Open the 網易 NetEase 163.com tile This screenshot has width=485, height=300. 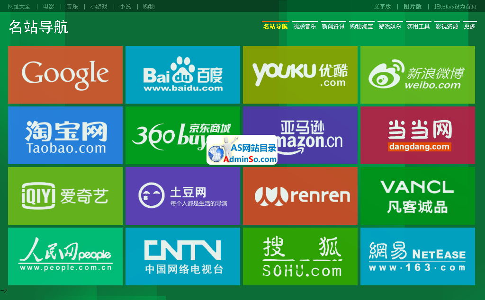click(418, 256)
